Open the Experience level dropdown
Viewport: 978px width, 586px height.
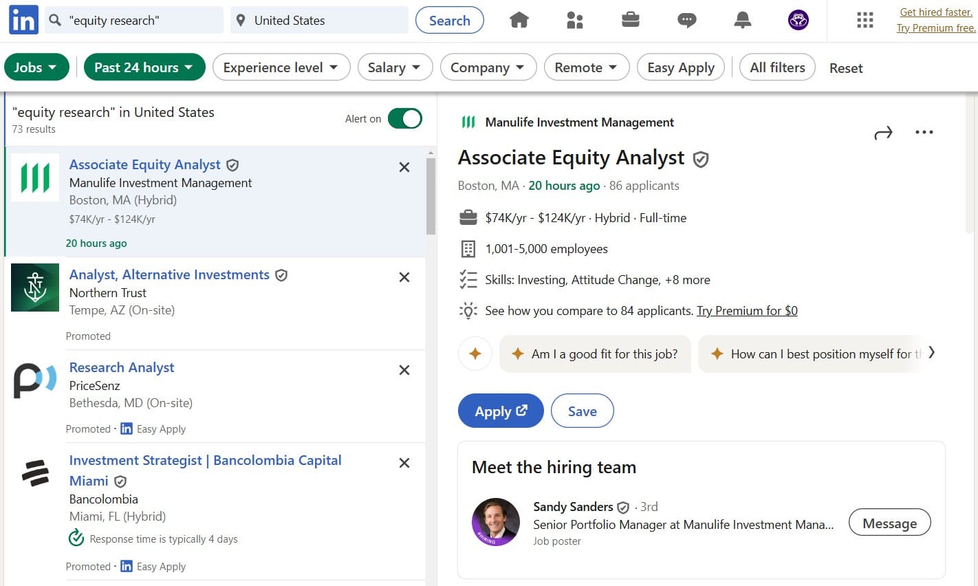[281, 67]
